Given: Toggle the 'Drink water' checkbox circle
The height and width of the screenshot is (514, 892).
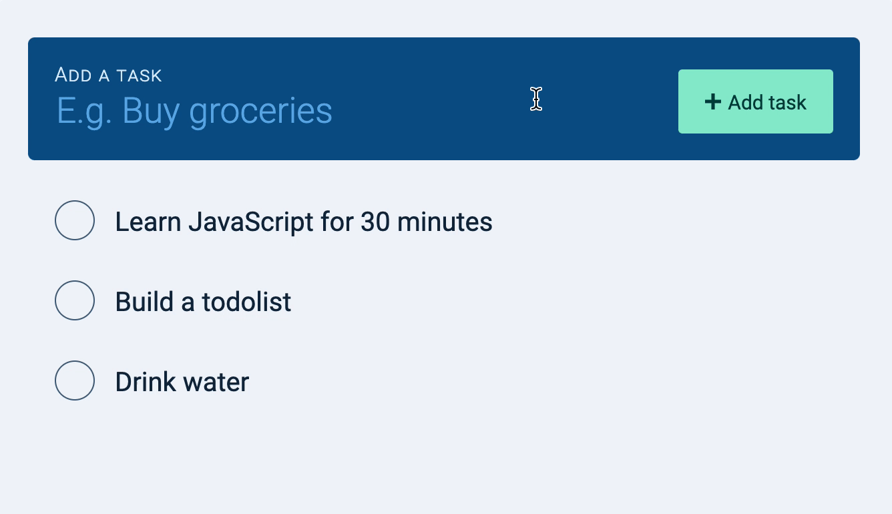Looking at the screenshot, I should (x=75, y=380).
